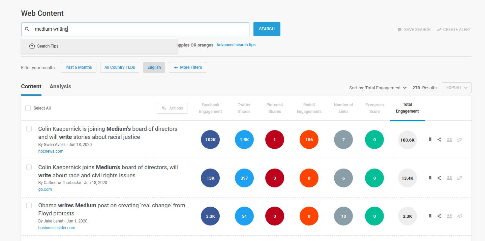485x241 pixels.
Task: Open the All Country TLDs filter
Action: point(120,67)
